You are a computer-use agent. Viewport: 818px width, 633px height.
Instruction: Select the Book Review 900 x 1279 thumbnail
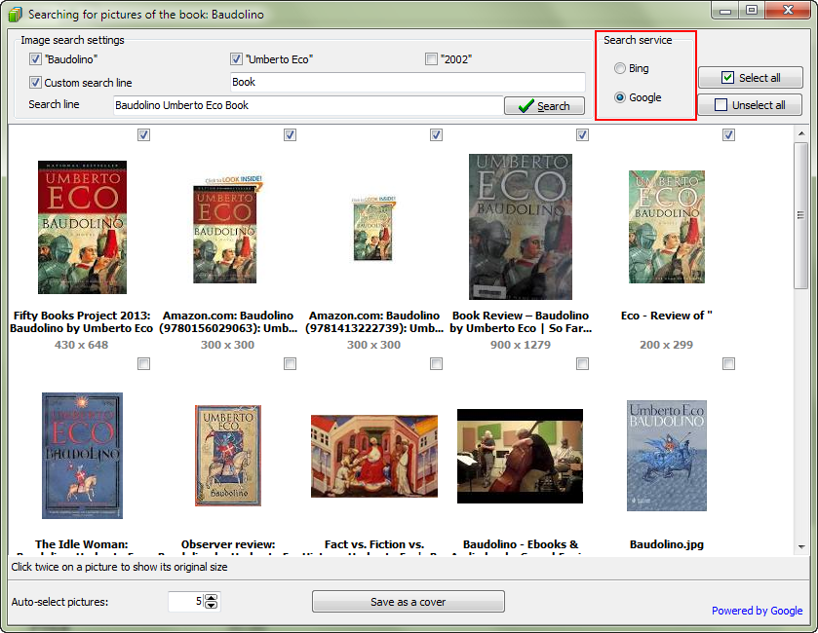(x=520, y=227)
